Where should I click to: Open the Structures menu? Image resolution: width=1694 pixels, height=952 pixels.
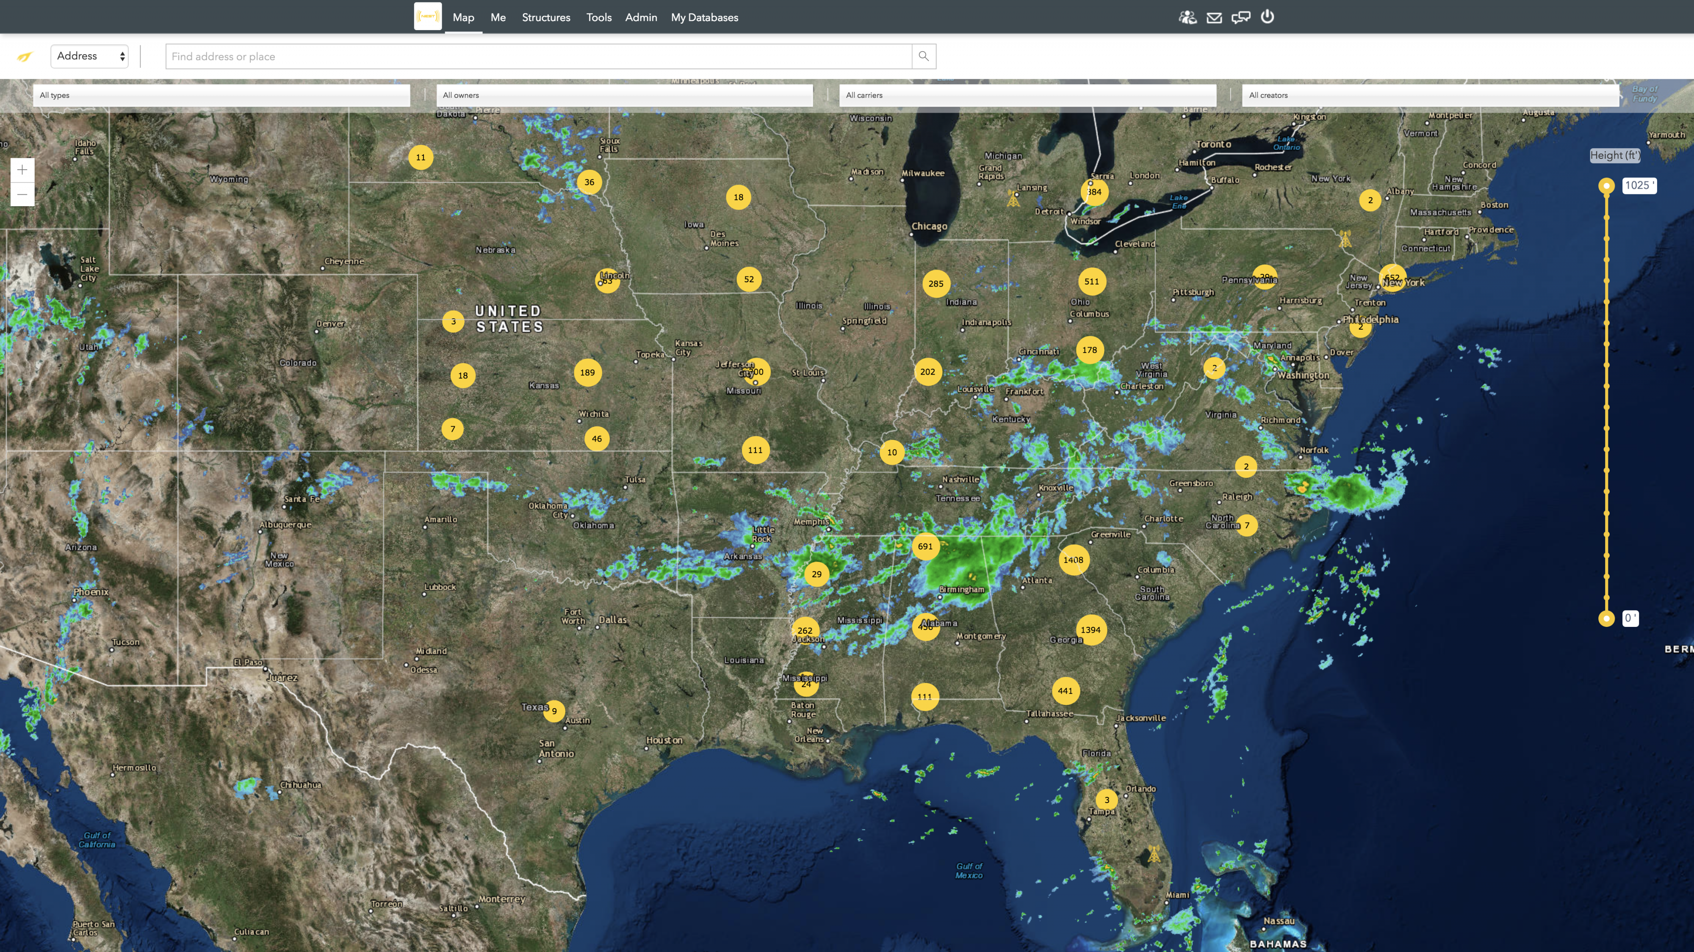point(546,18)
